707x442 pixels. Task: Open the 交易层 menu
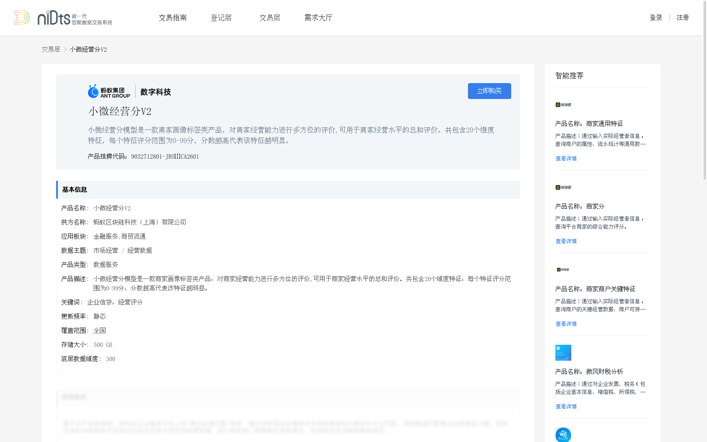(x=270, y=18)
